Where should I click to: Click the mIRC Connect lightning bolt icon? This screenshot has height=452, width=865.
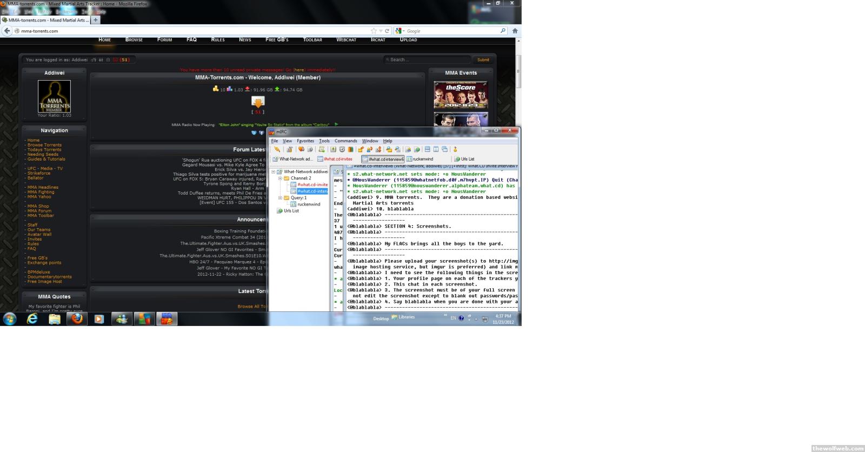[x=277, y=150]
